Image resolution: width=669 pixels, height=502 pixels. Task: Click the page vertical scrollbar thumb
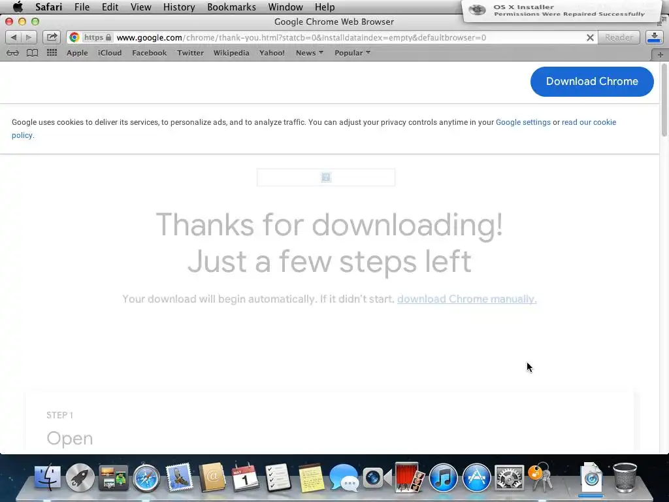[664, 100]
